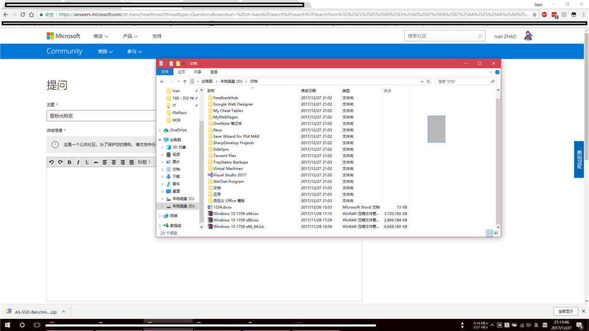Click the Ivan ZHAO profile avatar
This screenshot has width=589, height=331.
tap(528, 36)
